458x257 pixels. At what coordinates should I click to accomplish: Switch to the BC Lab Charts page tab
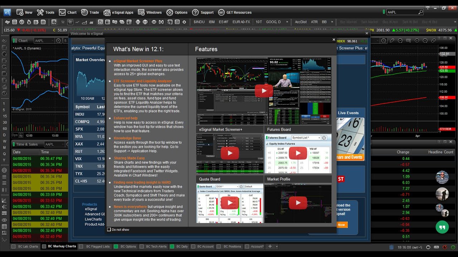25,246
